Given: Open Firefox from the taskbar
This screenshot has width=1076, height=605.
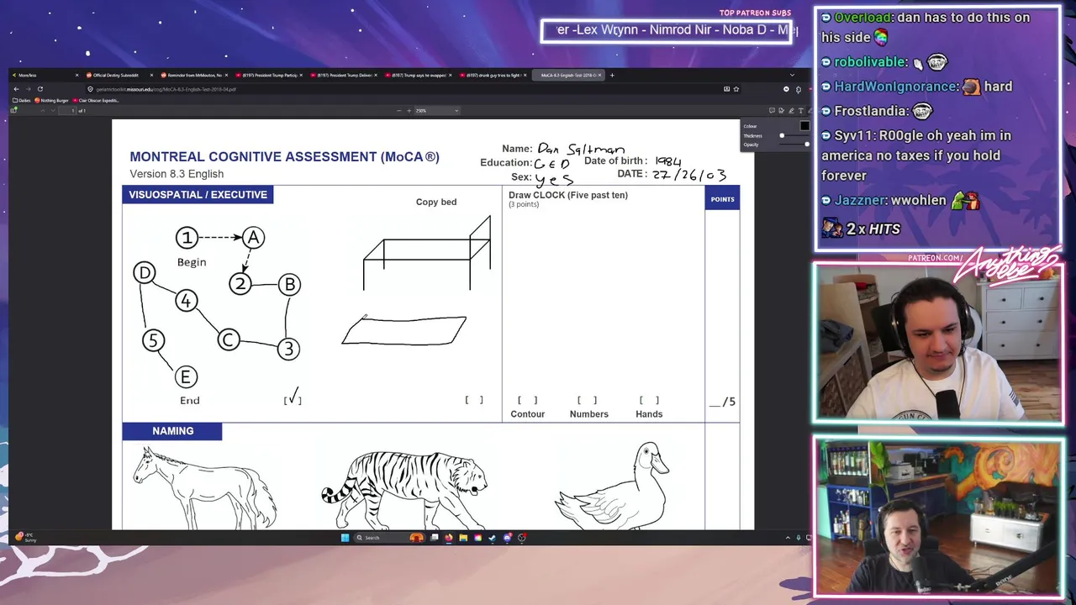Looking at the screenshot, I should coord(449,538).
